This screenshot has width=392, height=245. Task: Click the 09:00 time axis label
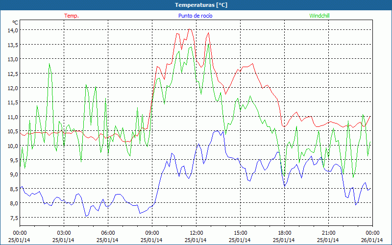point(152,233)
